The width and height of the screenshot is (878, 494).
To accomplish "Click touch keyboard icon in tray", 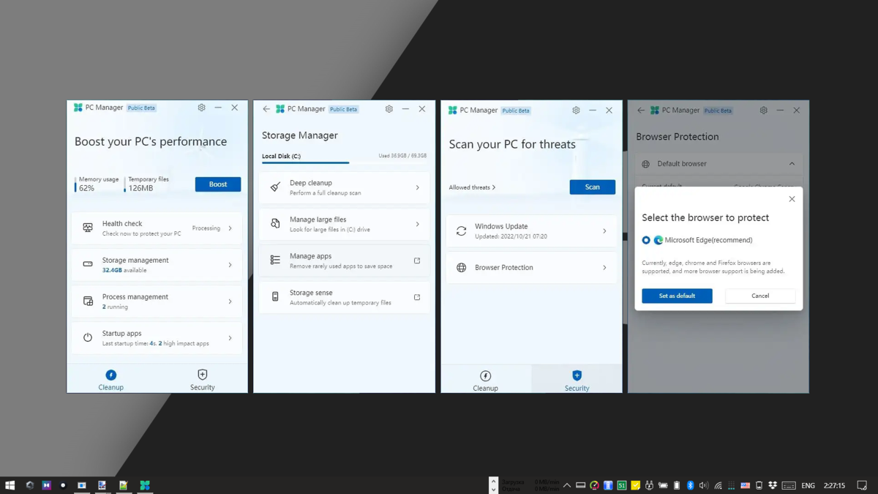I will coord(789,485).
